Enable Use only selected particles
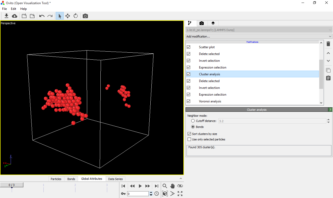 click(x=189, y=139)
